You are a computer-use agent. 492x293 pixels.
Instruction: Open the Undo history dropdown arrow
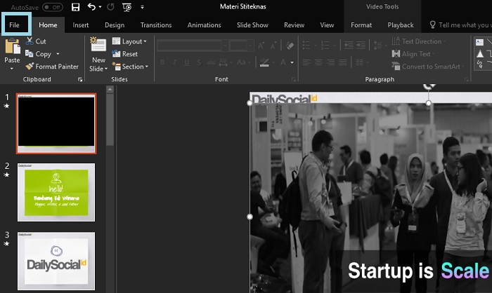point(100,6)
